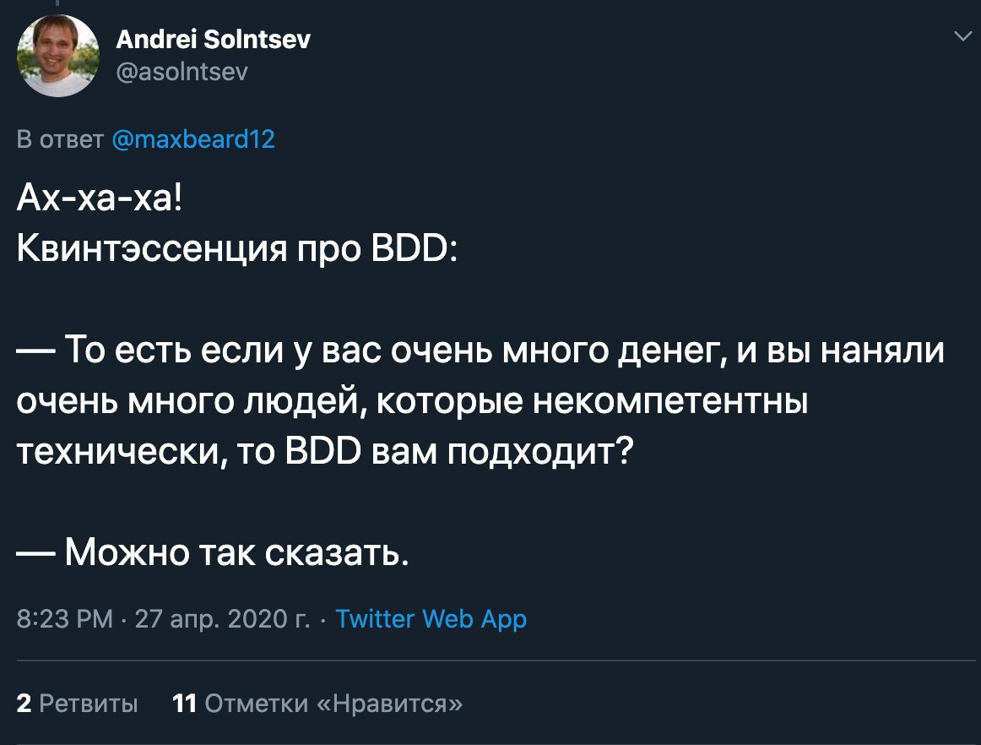
Task: Open the @maxbeard12 mention link
Action: click(193, 139)
